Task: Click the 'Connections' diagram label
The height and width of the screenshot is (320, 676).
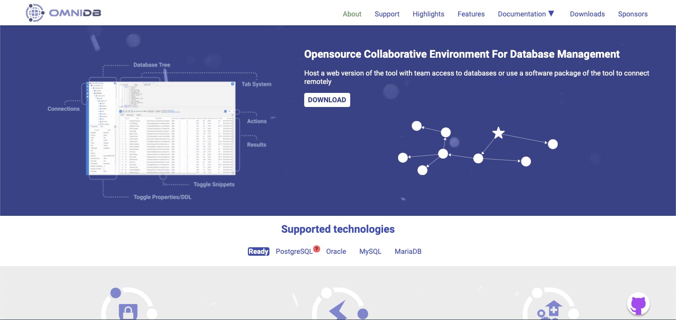Action: click(64, 109)
